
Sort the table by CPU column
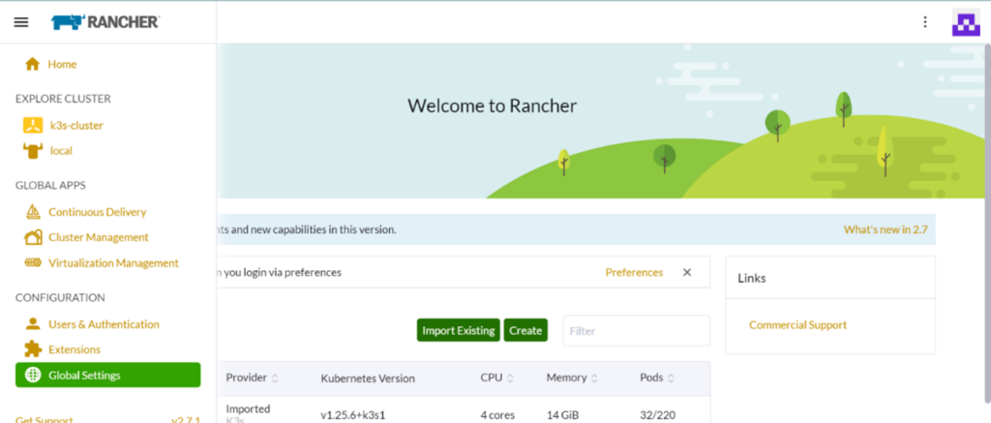[x=510, y=378]
